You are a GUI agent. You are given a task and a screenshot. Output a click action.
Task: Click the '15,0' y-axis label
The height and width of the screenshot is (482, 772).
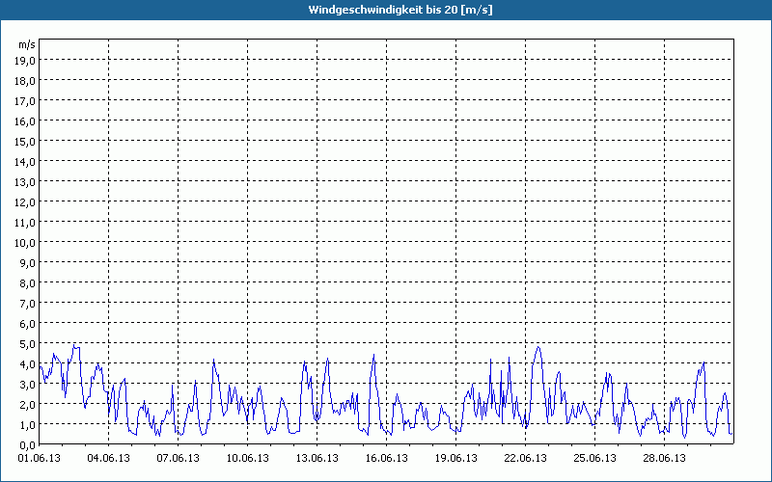click(25, 142)
